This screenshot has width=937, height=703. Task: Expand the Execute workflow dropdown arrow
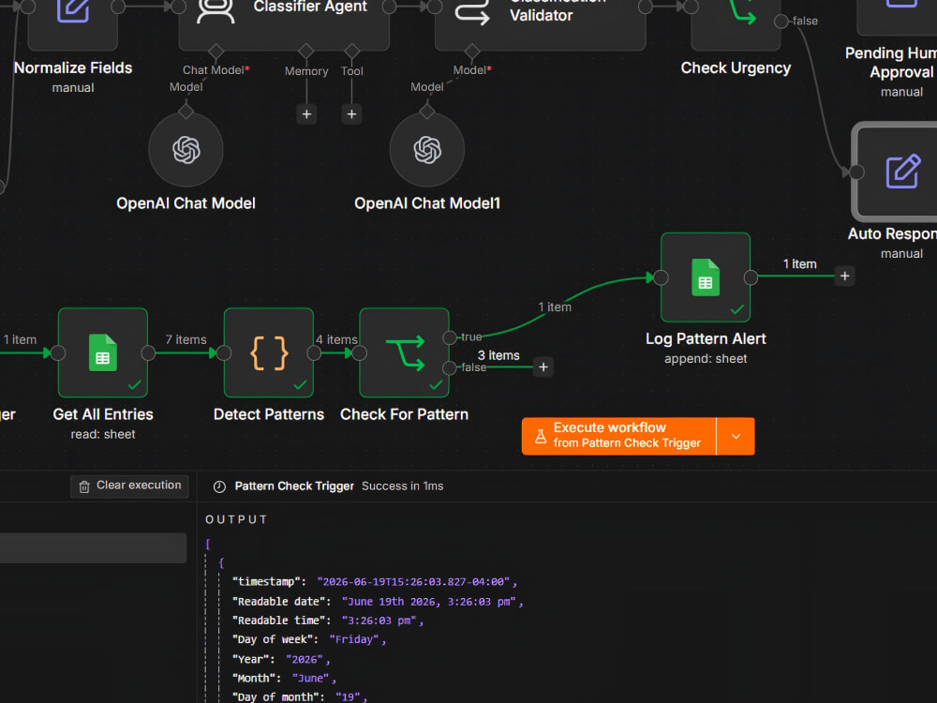click(x=736, y=437)
